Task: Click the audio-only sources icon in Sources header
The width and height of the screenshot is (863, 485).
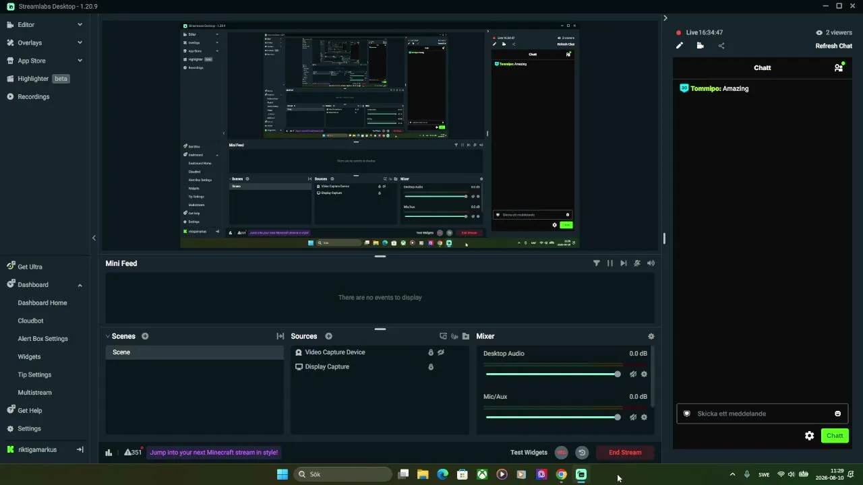Action: coord(454,336)
